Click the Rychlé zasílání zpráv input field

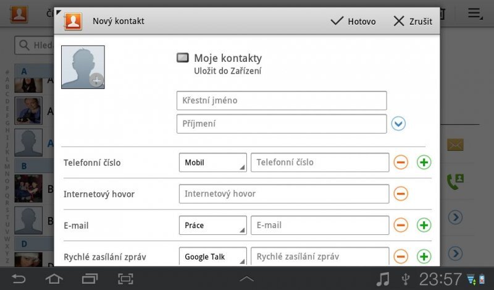pyautogui.click(x=320, y=256)
